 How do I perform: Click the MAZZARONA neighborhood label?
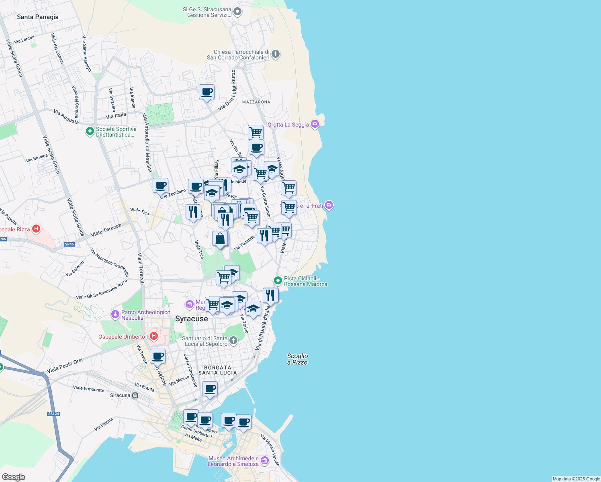[256, 102]
